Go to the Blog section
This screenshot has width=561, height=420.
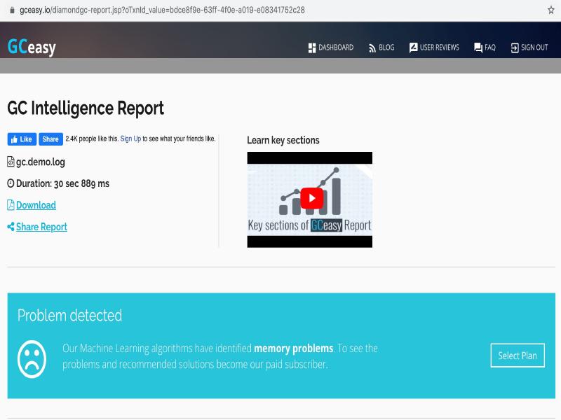coord(381,48)
